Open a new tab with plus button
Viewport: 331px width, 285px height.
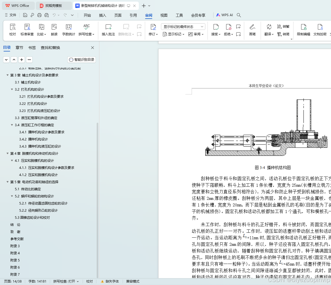click(x=143, y=5)
